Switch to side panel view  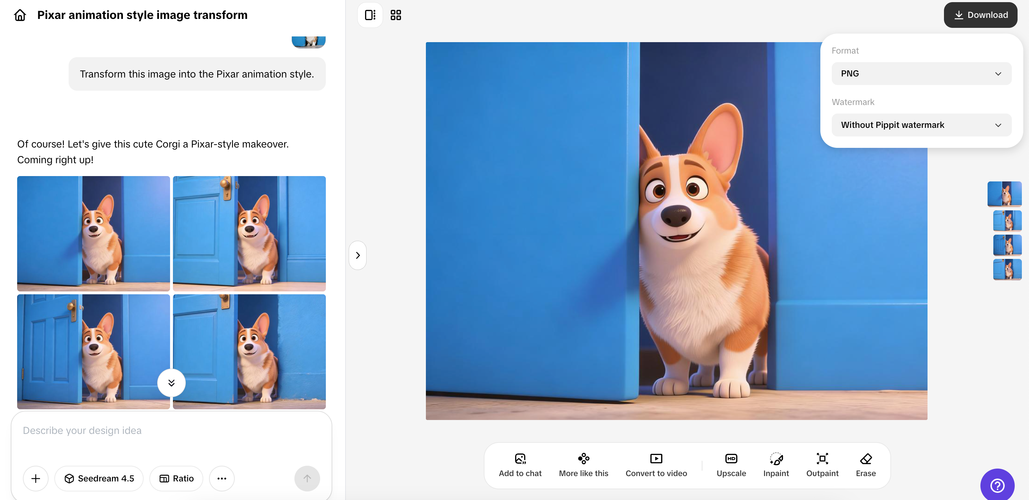pos(370,15)
